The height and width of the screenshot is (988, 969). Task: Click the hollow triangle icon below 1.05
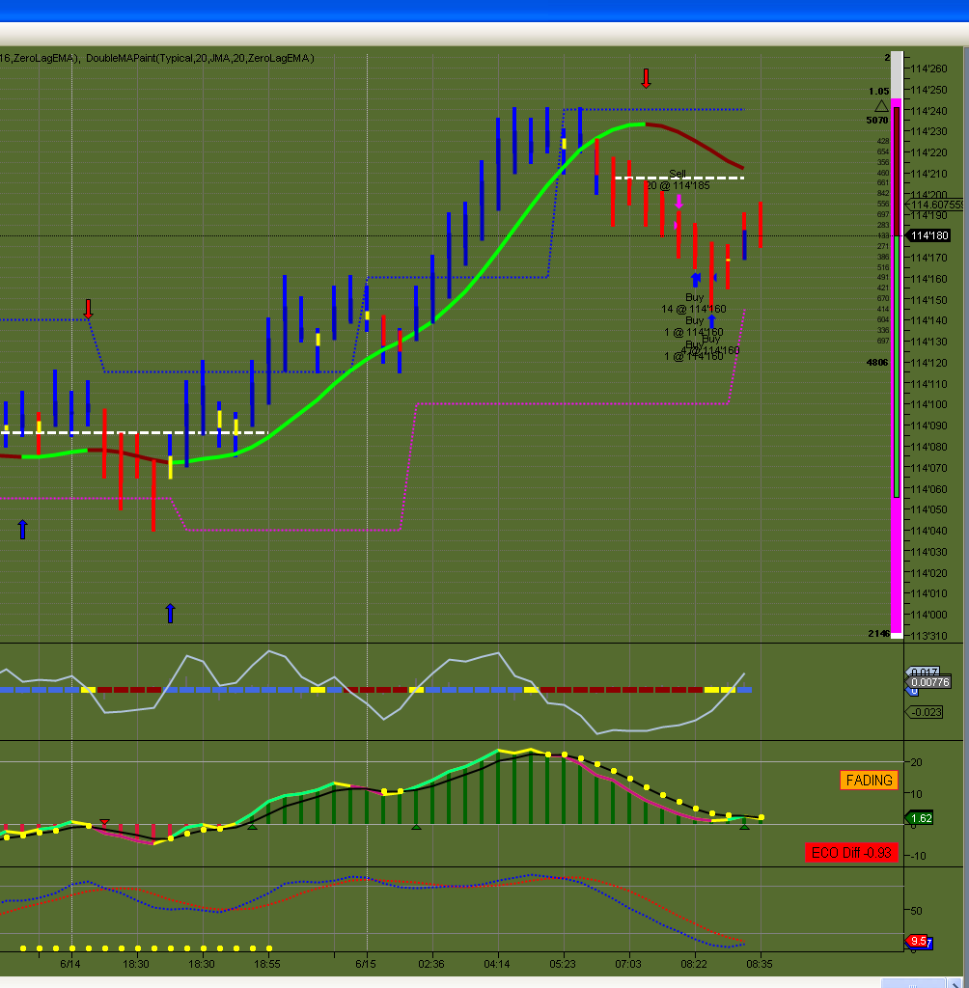tap(881, 106)
